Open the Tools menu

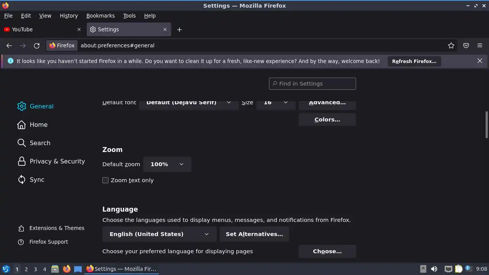point(130,16)
